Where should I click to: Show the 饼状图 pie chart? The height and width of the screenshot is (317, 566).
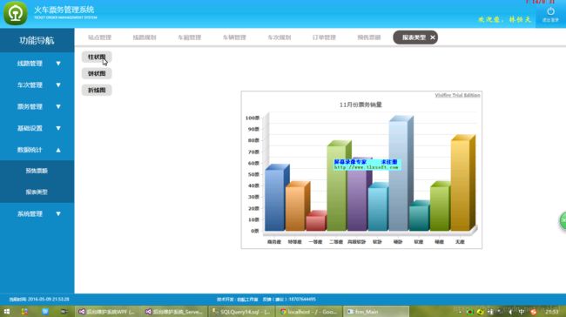tap(97, 74)
